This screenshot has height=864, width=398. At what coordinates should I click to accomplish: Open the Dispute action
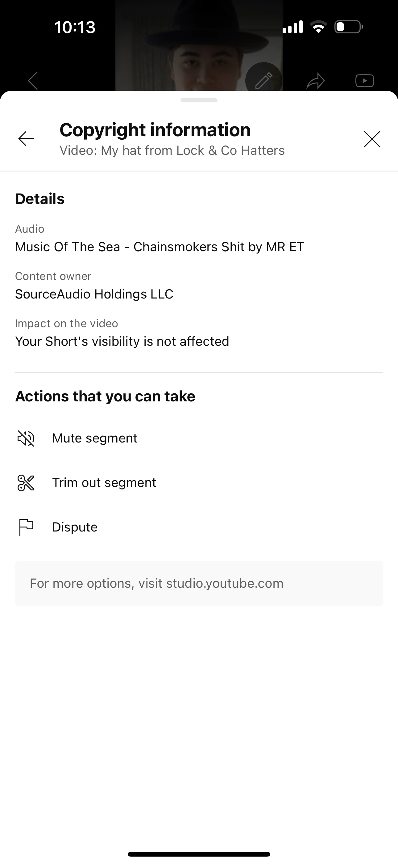click(x=75, y=527)
